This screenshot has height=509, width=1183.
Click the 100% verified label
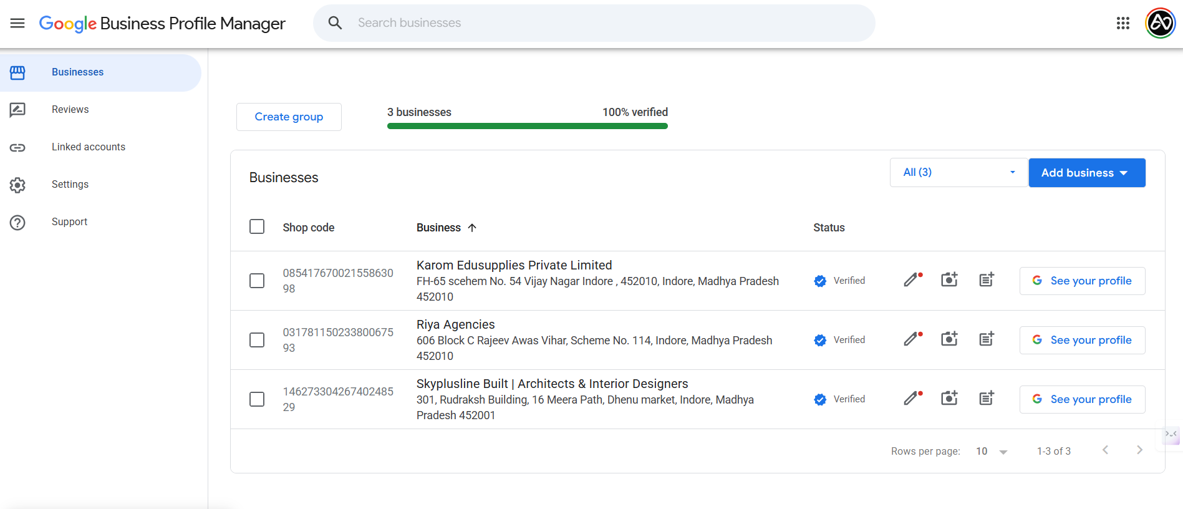click(635, 112)
